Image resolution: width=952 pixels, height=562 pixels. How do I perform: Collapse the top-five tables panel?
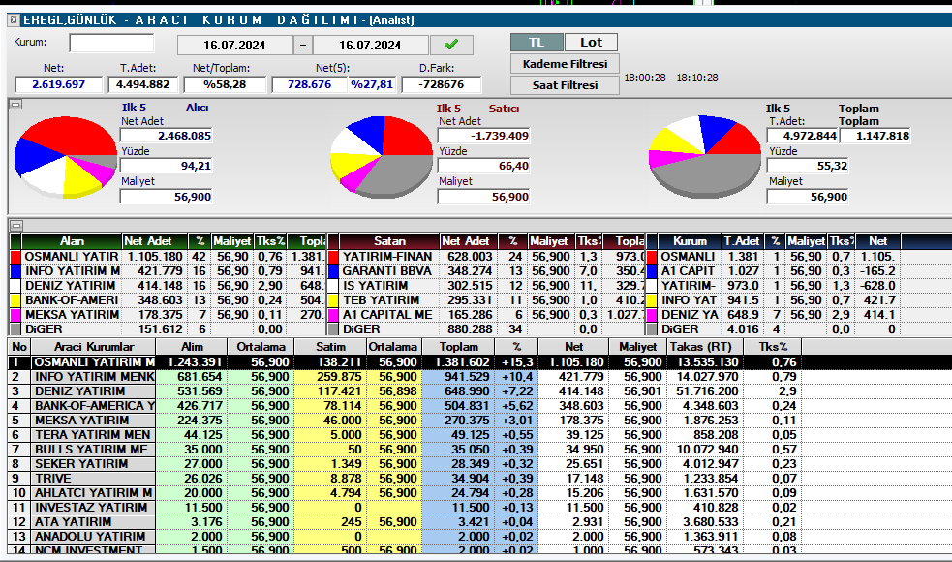(15, 225)
